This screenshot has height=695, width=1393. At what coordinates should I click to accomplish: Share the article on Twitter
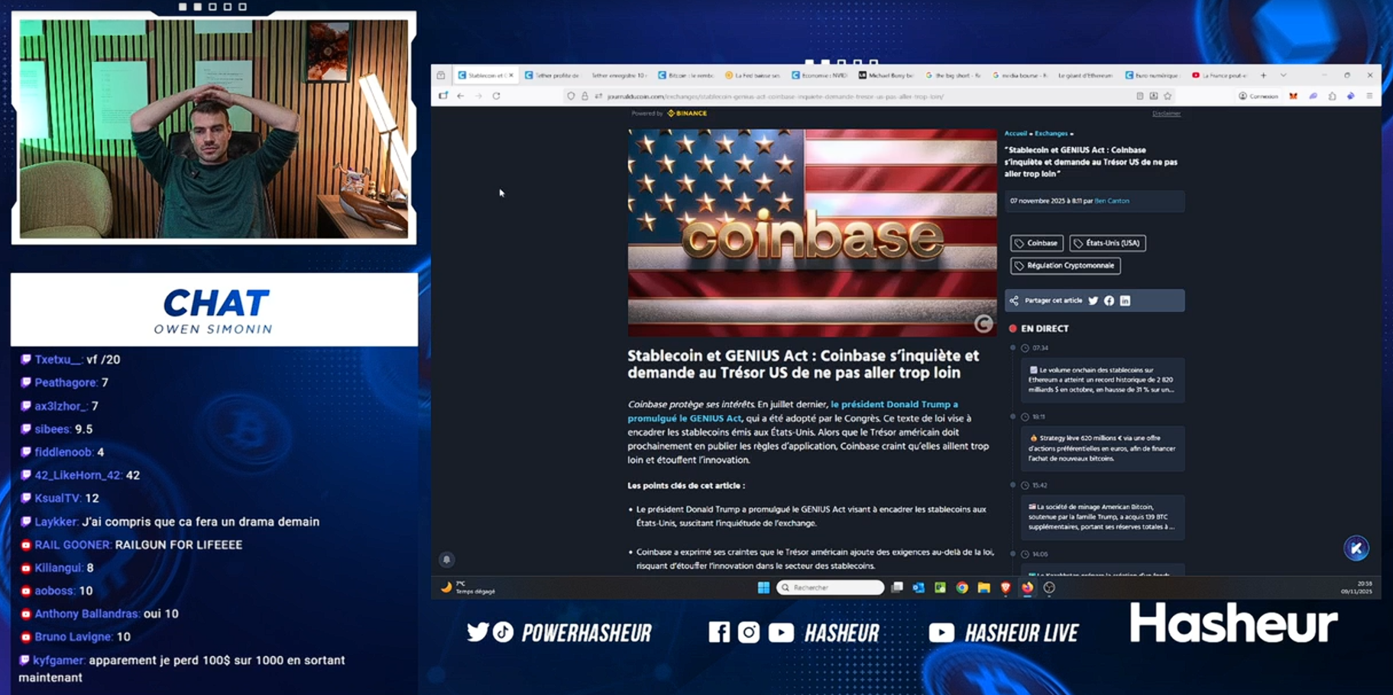(1093, 301)
